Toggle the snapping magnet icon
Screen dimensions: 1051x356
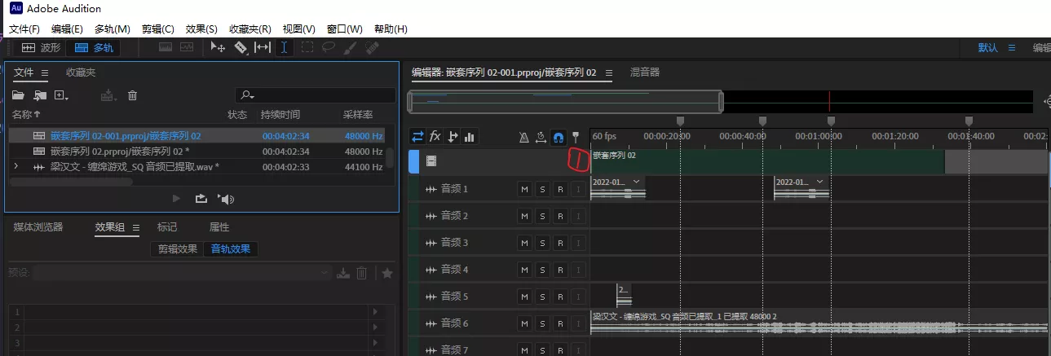click(x=559, y=137)
